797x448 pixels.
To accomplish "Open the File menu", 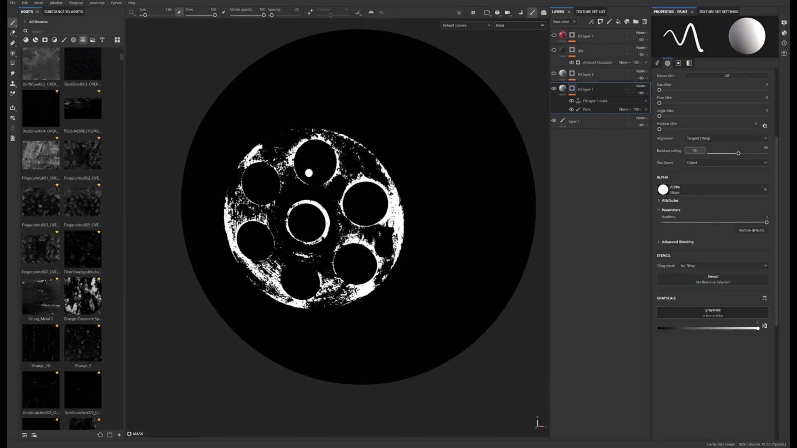I will point(13,3).
